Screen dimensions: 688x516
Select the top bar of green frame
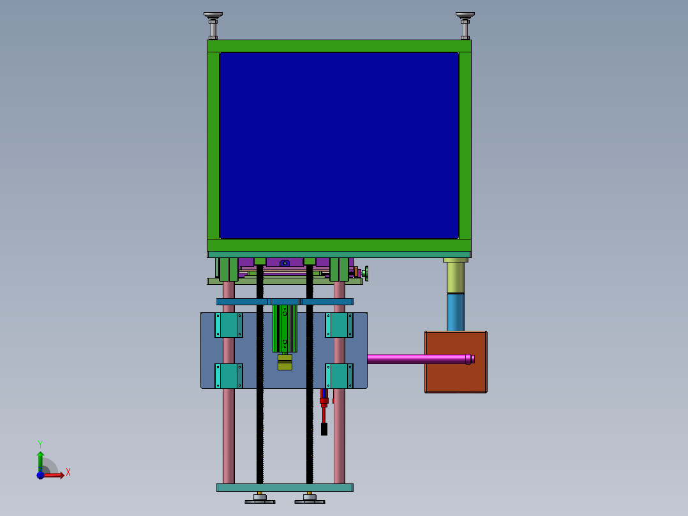[339, 46]
